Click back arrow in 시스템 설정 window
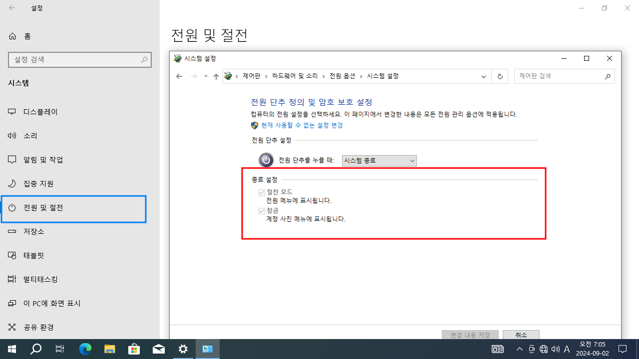The image size is (639, 359). (x=179, y=76)
